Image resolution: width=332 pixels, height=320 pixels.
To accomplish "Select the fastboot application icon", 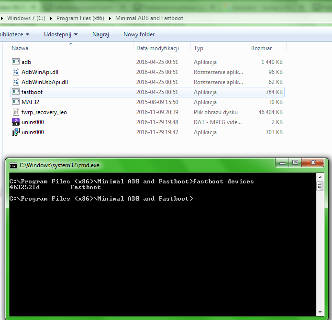I will [15, 92].
